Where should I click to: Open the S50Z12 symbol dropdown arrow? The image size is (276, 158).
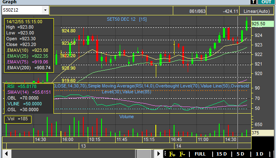[x=45, y=10]
